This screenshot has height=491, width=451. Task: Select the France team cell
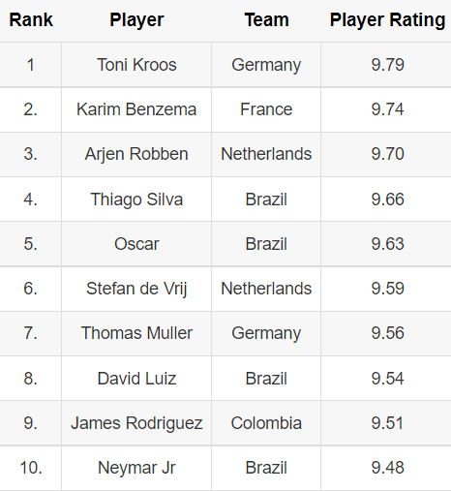266,109
